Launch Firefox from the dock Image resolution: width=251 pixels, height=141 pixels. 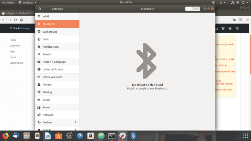[5, 136]
